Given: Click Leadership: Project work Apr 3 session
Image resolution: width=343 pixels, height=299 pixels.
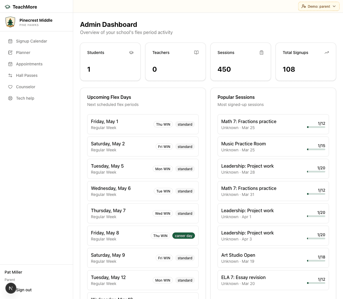Looking at the screenshot, I should coord(273,236).
